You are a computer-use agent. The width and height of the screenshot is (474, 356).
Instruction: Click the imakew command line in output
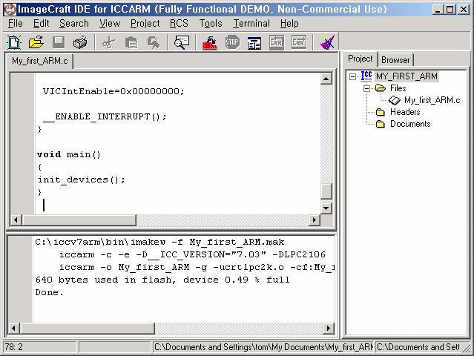[159, 242]
